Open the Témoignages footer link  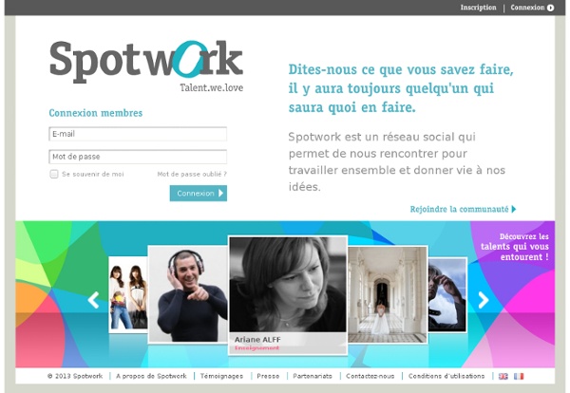point(221,376)
